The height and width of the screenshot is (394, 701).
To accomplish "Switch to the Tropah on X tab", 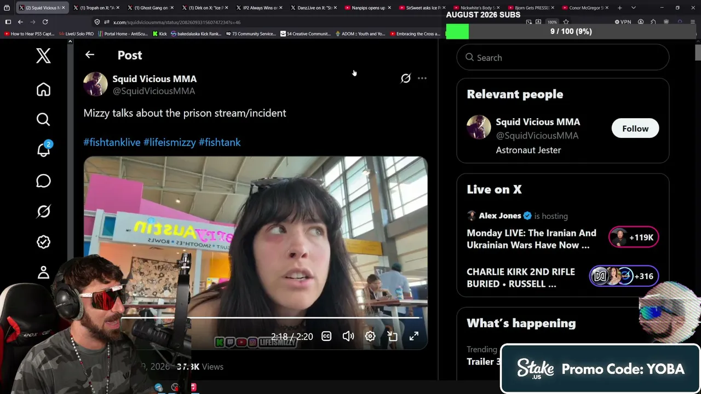I will [95, 8].
